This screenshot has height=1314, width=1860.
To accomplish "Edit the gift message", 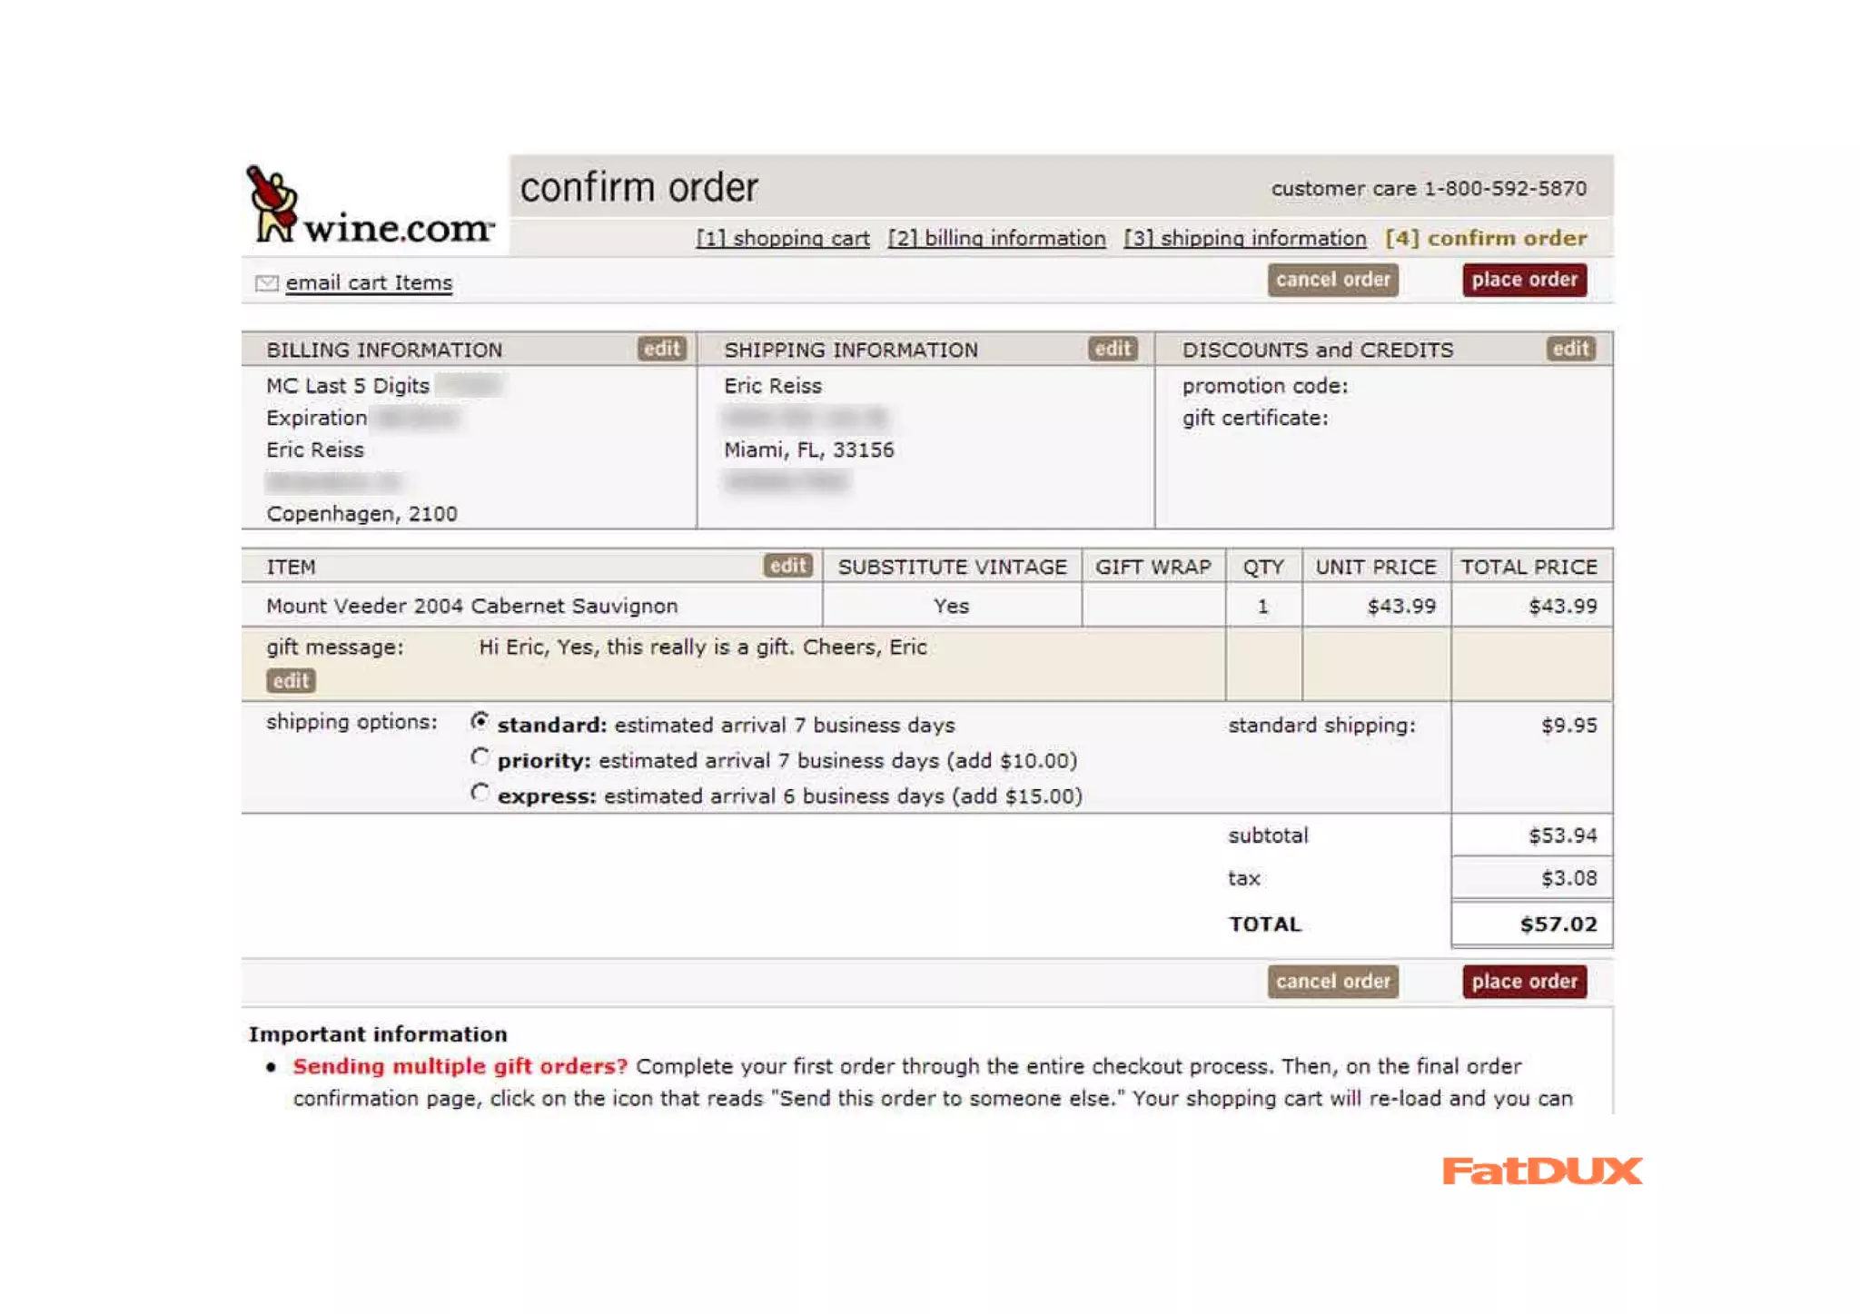I will (291, 680).
